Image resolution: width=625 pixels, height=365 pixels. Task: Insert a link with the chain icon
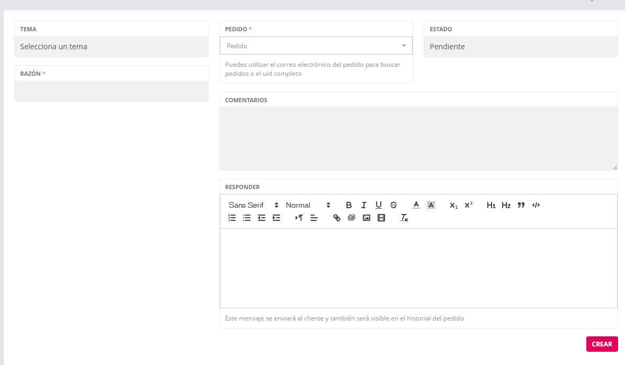337,218
